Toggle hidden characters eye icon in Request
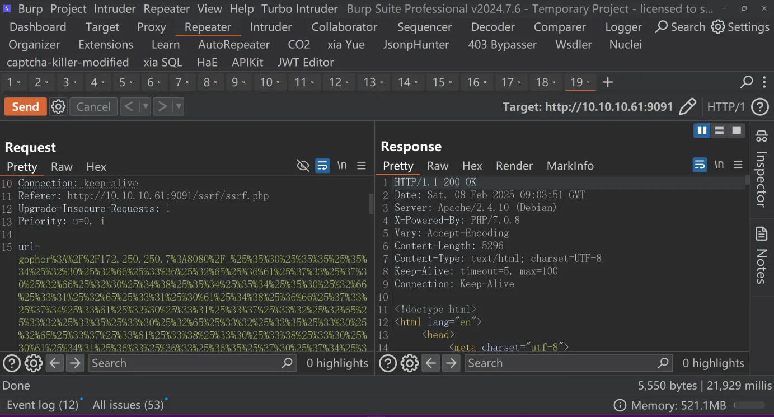This screenshot has width=774, height=417. [303, 166]
